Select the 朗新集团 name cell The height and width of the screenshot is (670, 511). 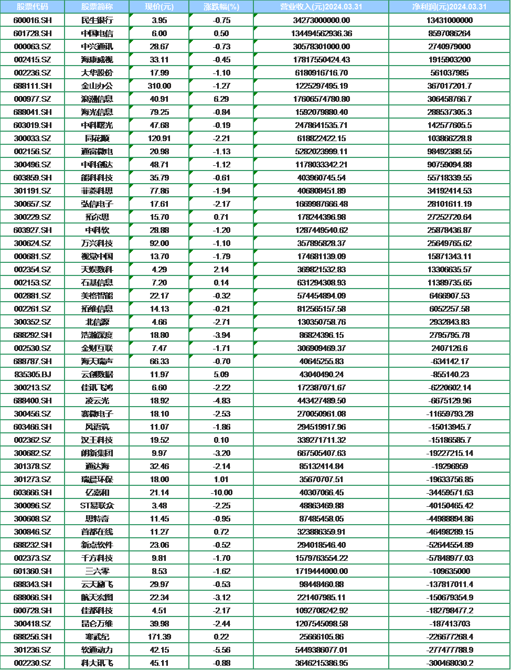click(x=97, y=453)
